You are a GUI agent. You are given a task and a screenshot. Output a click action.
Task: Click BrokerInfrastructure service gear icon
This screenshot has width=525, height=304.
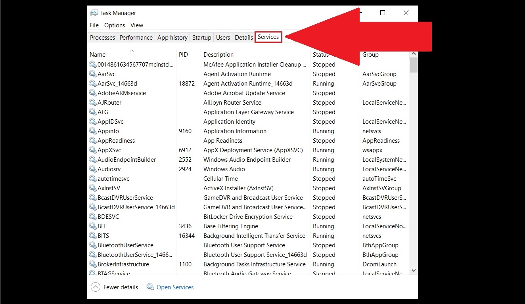[x=93, y=264]
